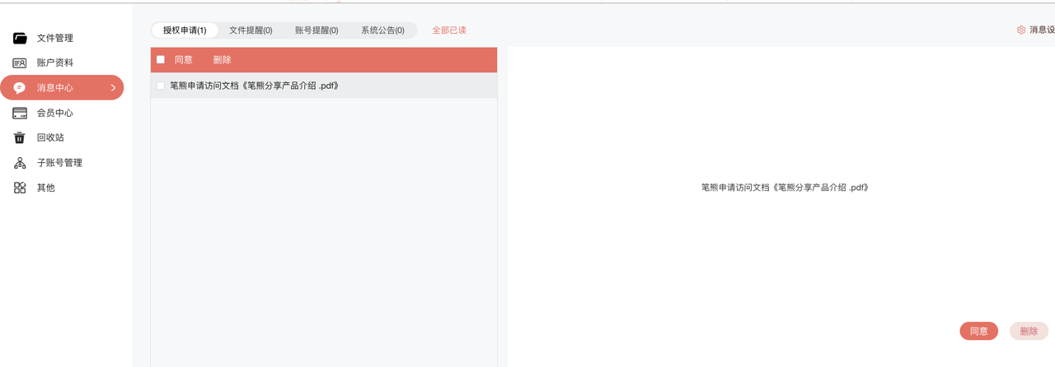Click 删除 in the red list header
The height and width of the screenshot is (367, 1055).
coord(222,60)
